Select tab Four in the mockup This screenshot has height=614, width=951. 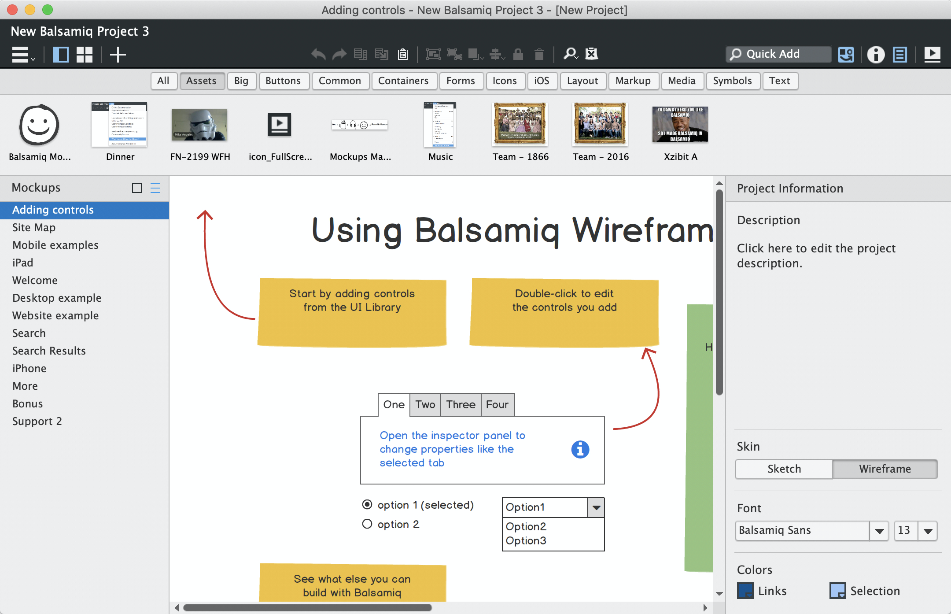click(498, 405)
